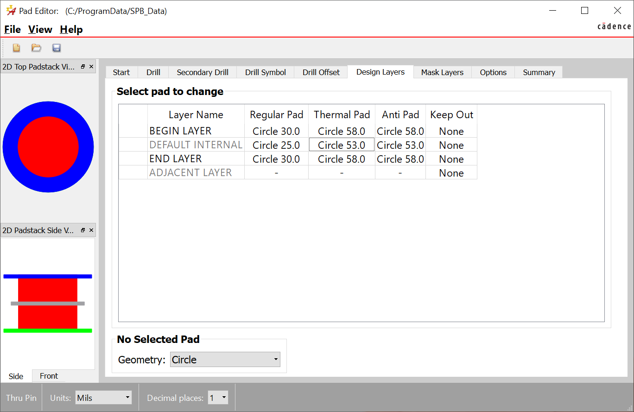Switch to the Options tab
The image size is (634, 412).
click(493, 72)
